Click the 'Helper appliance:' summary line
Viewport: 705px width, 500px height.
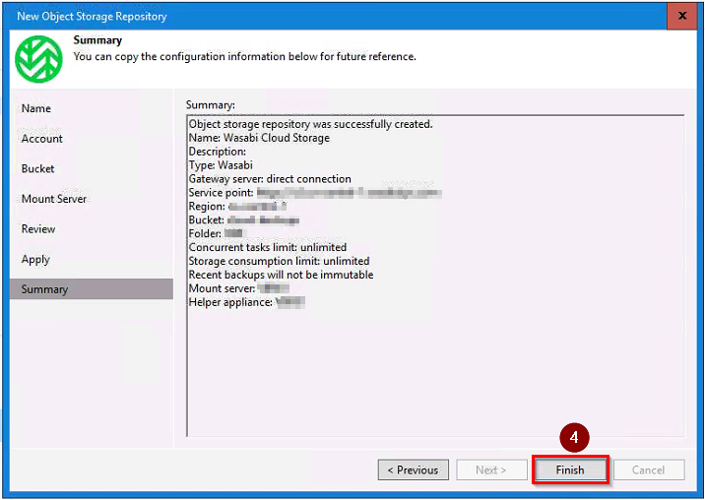247,302
